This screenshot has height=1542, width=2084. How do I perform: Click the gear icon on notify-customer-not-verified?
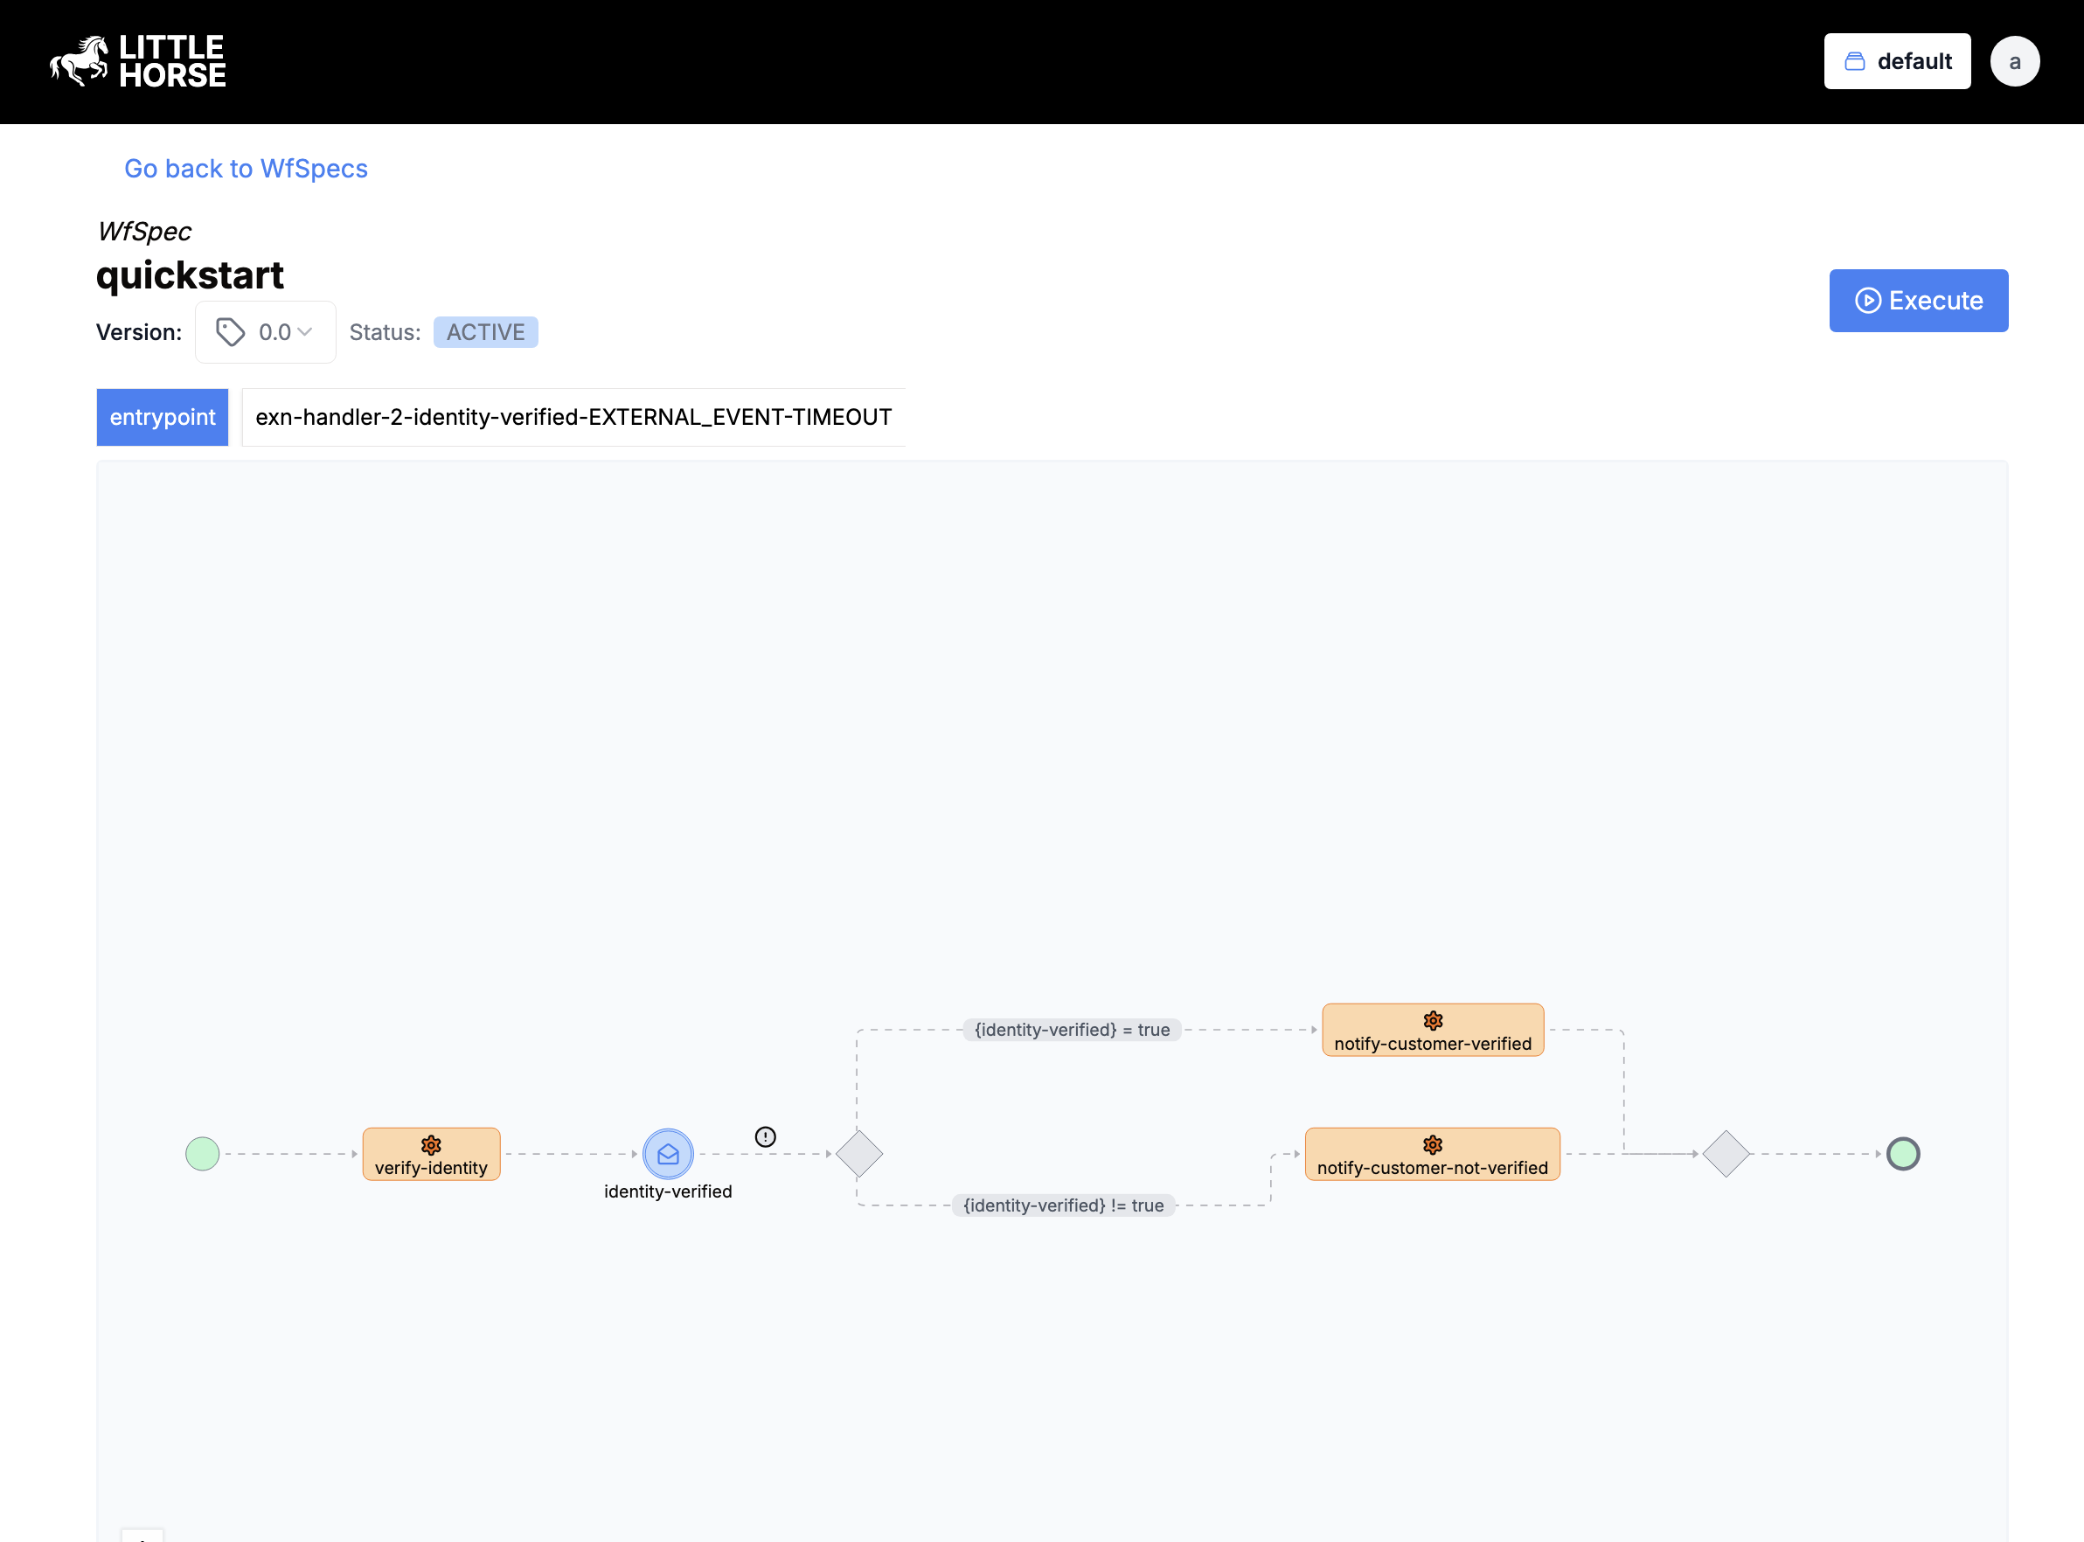click(1432, 1144)
